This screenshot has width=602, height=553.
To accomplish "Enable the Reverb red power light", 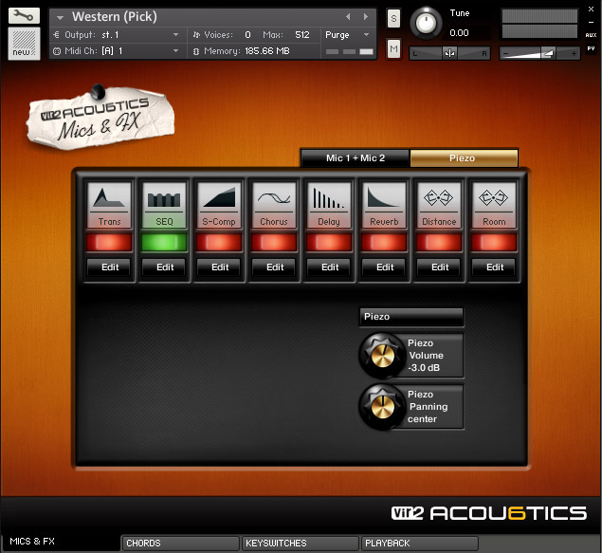I will point(385,243).
